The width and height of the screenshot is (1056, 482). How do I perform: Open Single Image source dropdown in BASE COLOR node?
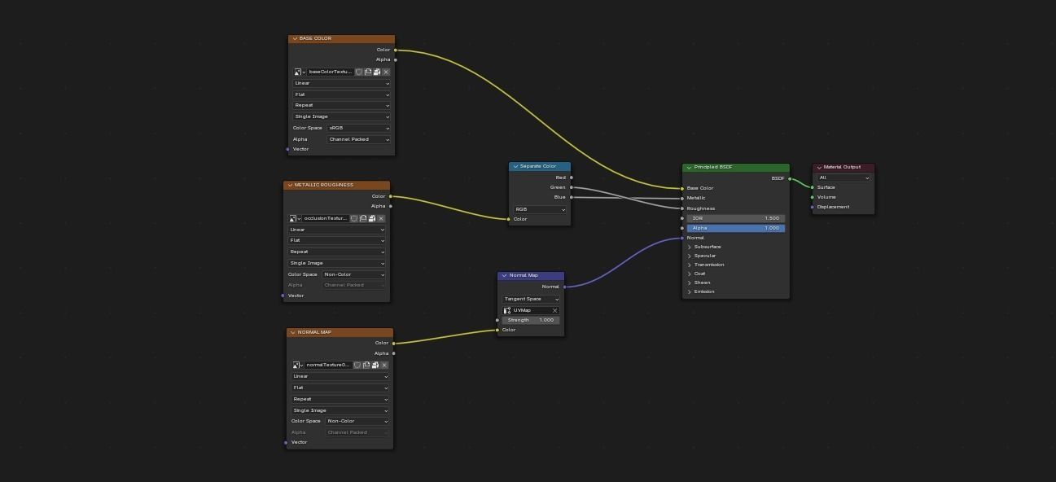342,116
